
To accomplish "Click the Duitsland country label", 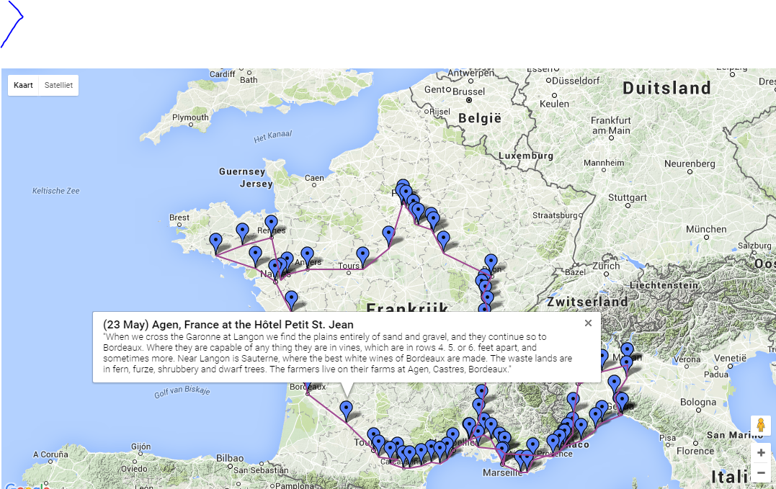I will (x=666, y=88).
